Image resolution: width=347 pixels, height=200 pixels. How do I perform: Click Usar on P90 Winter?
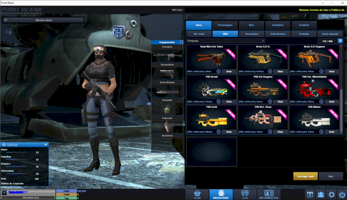tap(331, 132)
